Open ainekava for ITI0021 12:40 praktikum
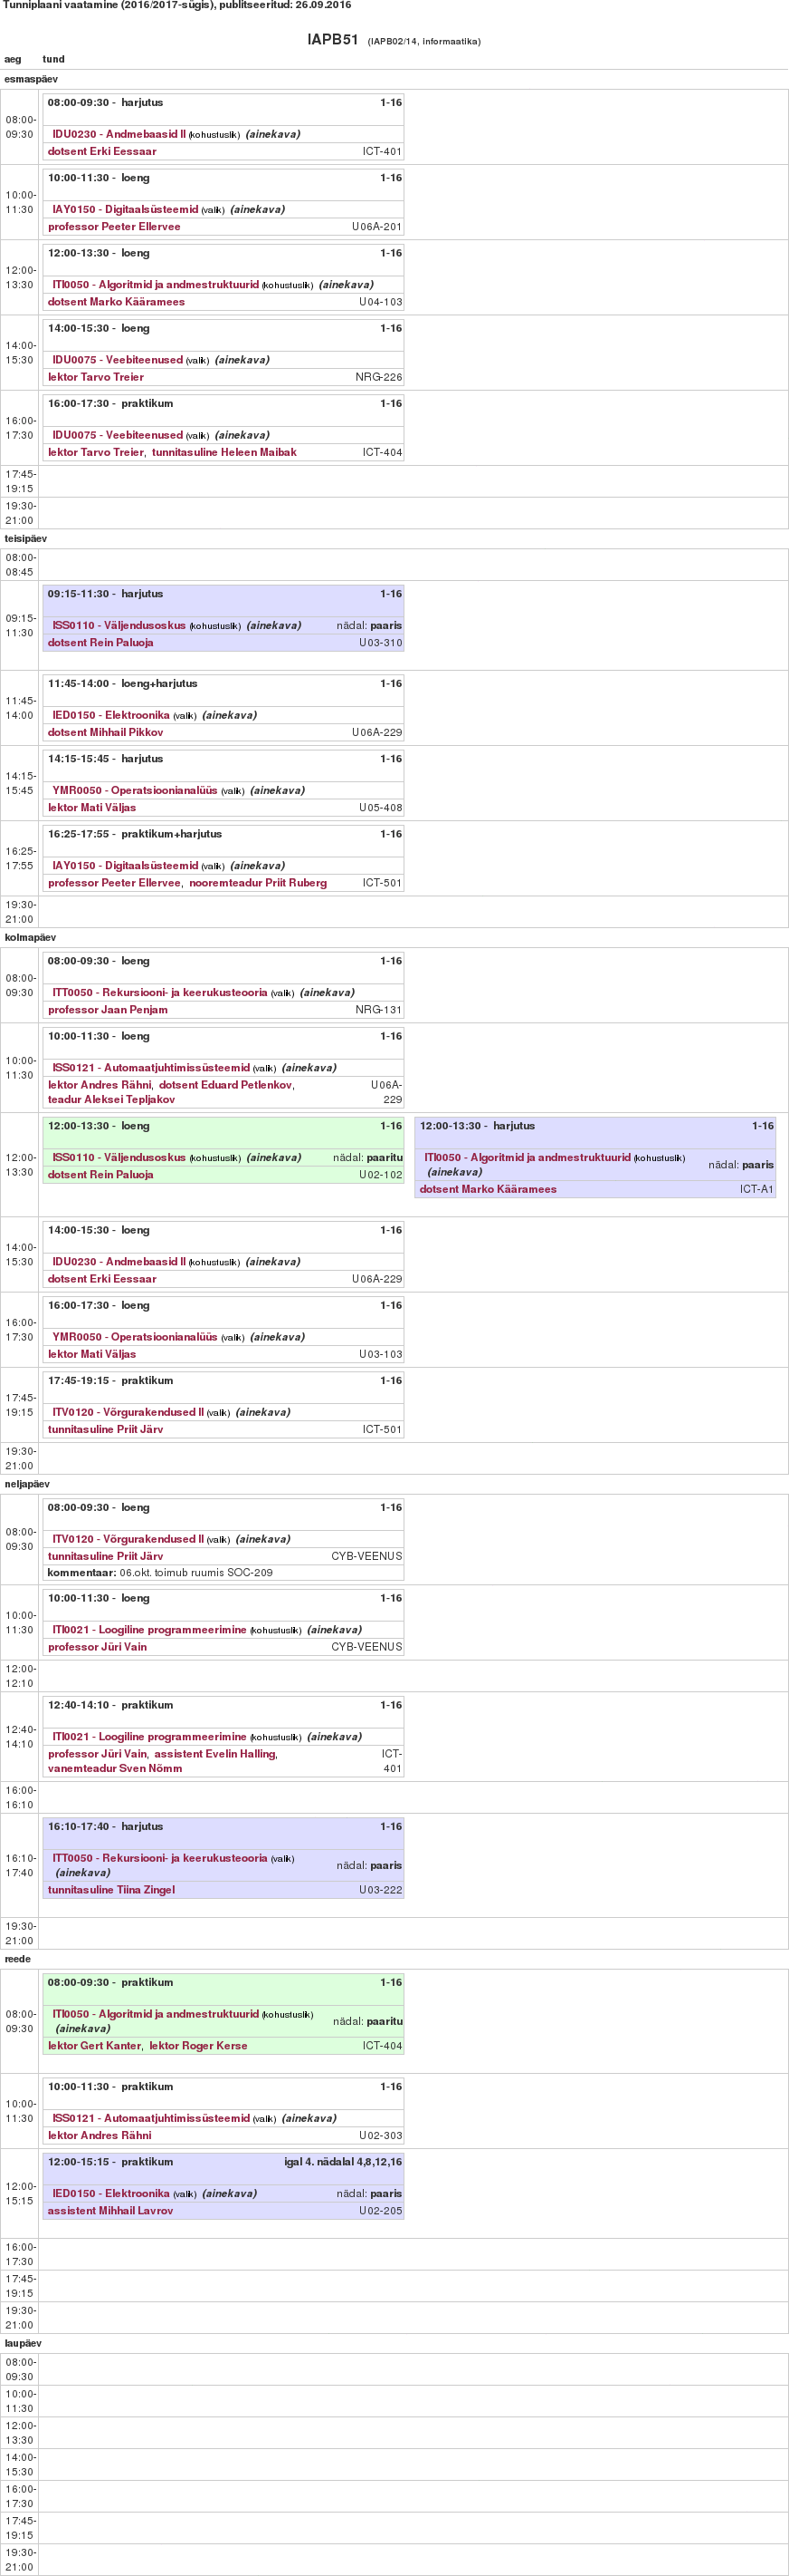This screenshot has height=2576, width=789. [x=335, y=1737]
